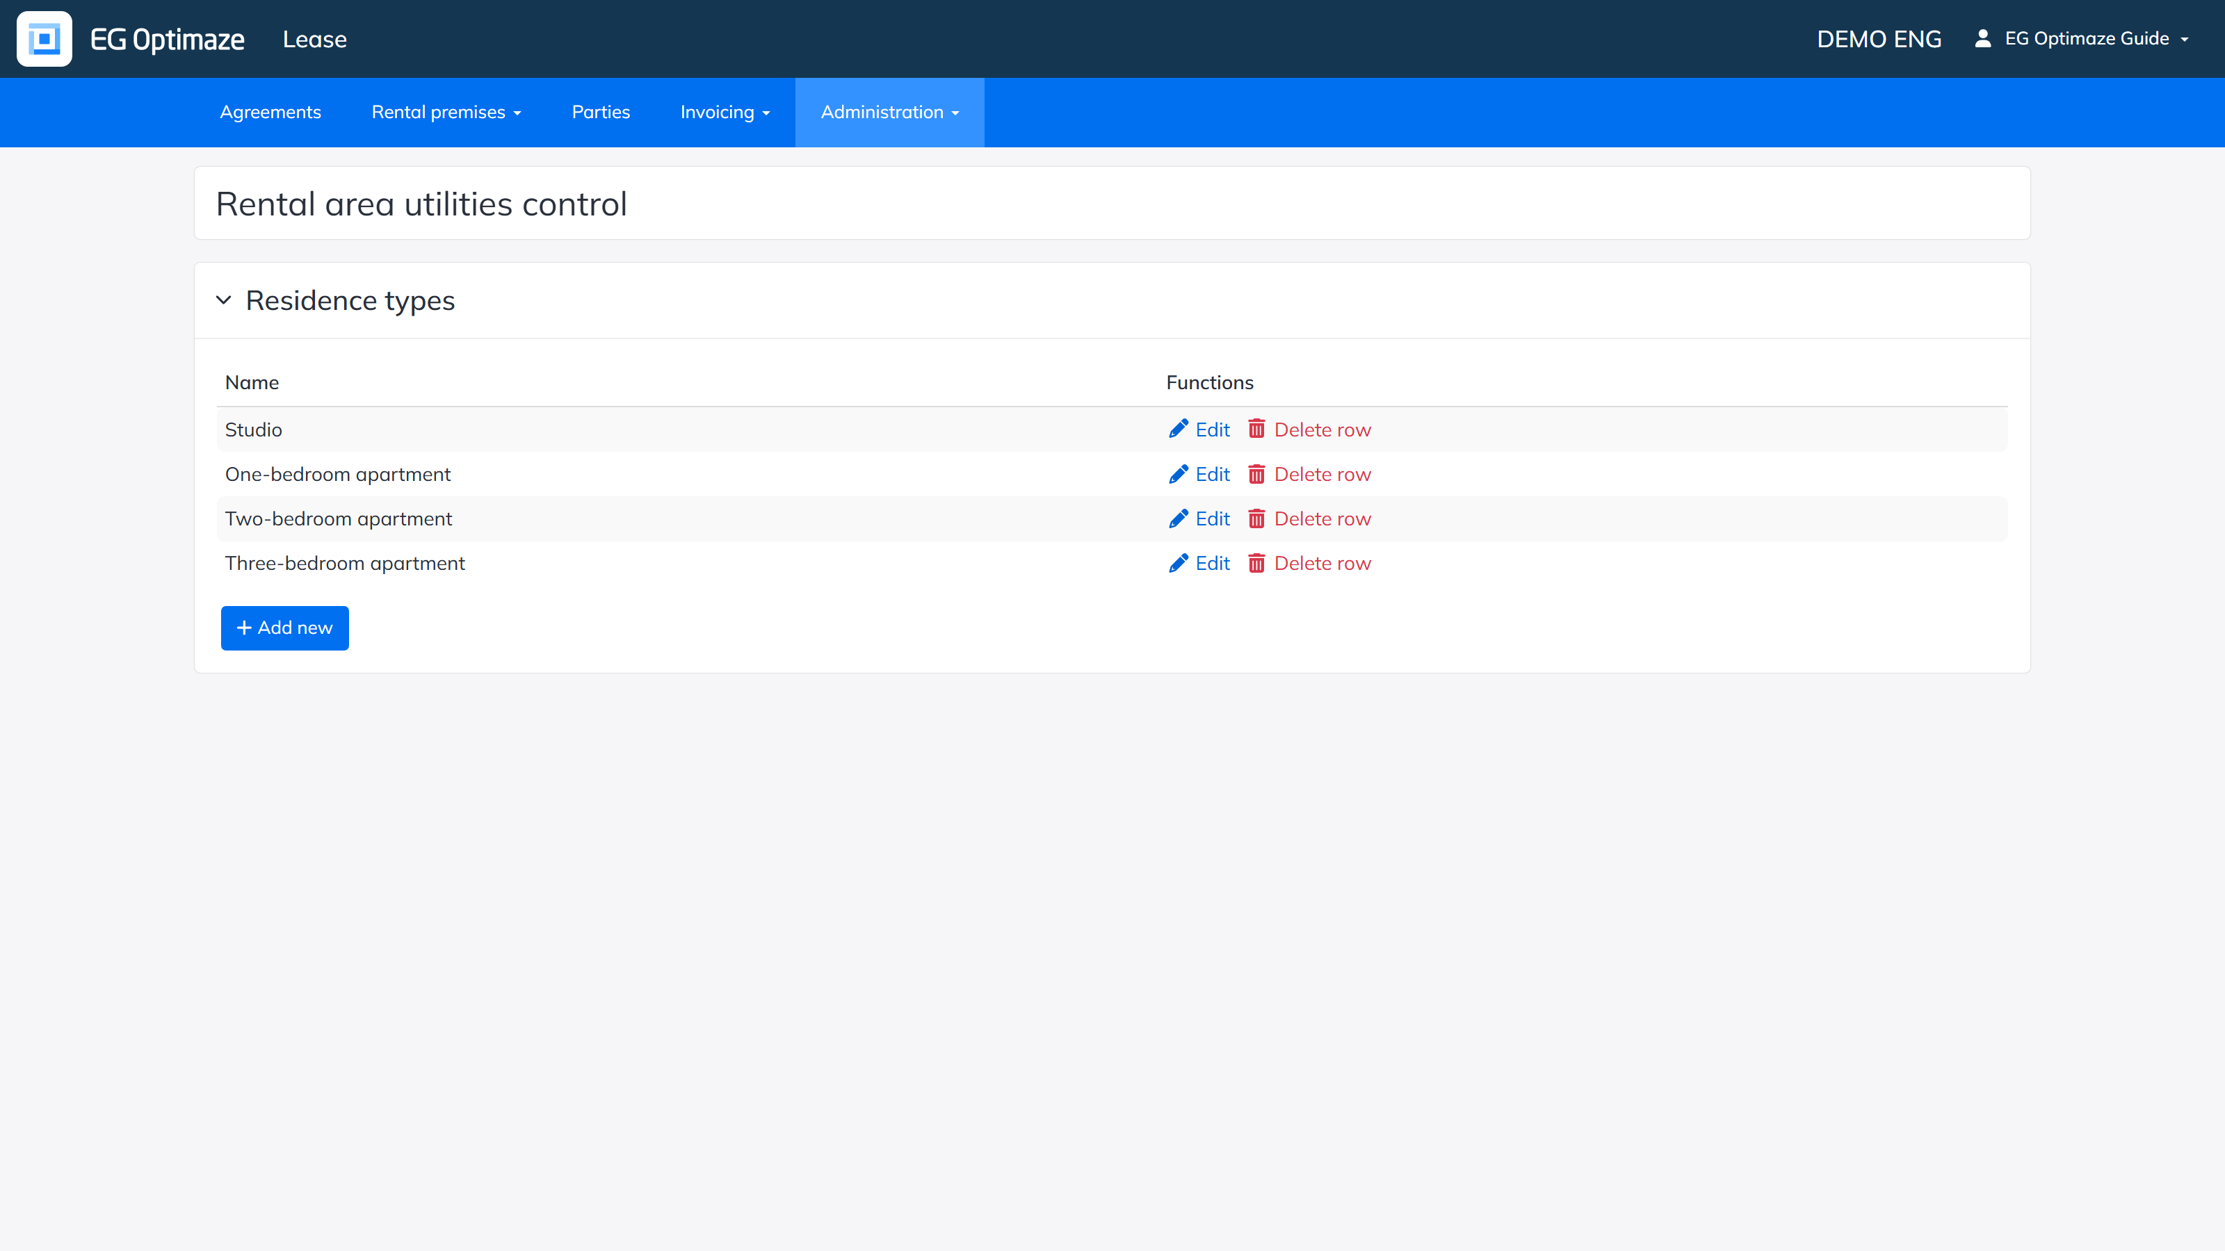Click the Lease module label
Image resolution: width=2225 pixels, height=1251 pixels.
click(314, 39)
